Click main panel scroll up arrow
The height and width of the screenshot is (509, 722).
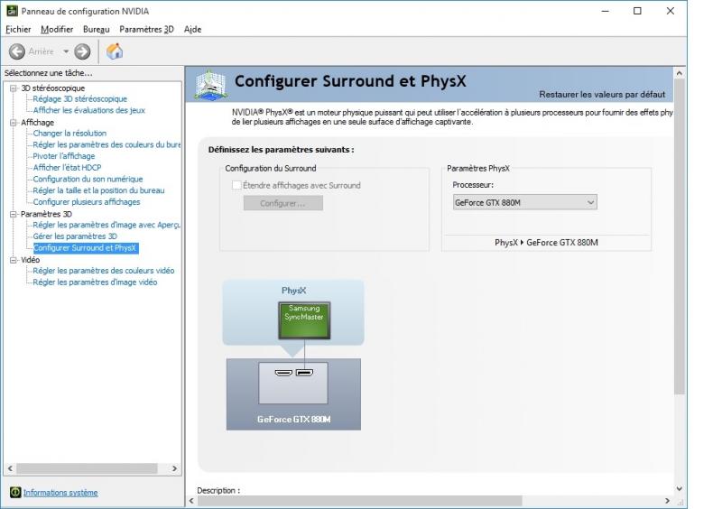[680, 73]
